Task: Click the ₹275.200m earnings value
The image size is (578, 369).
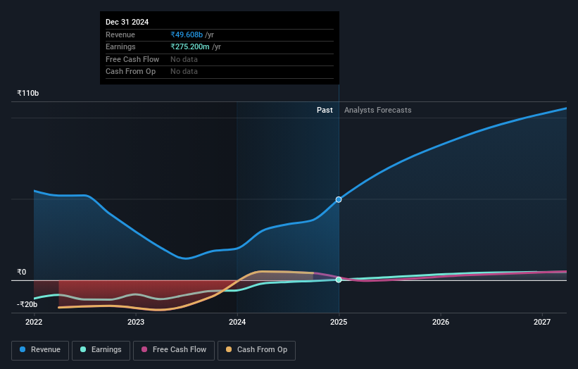Action: [190, 46]
